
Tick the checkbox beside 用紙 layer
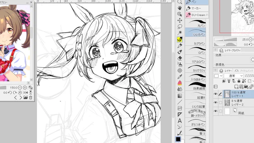(220, 111)
